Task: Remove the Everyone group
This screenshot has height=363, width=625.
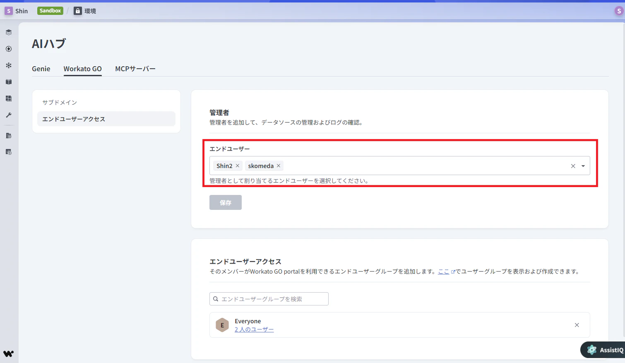Action: 577,325
